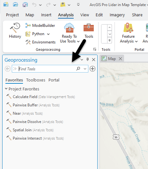Click the yellow New Notebook icon
This screenshot has height=169, width=148.
coord(63,4)
